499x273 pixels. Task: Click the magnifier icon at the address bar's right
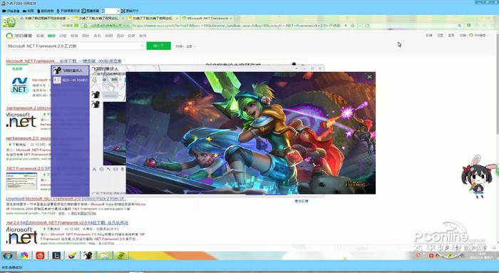click(460, 26)
